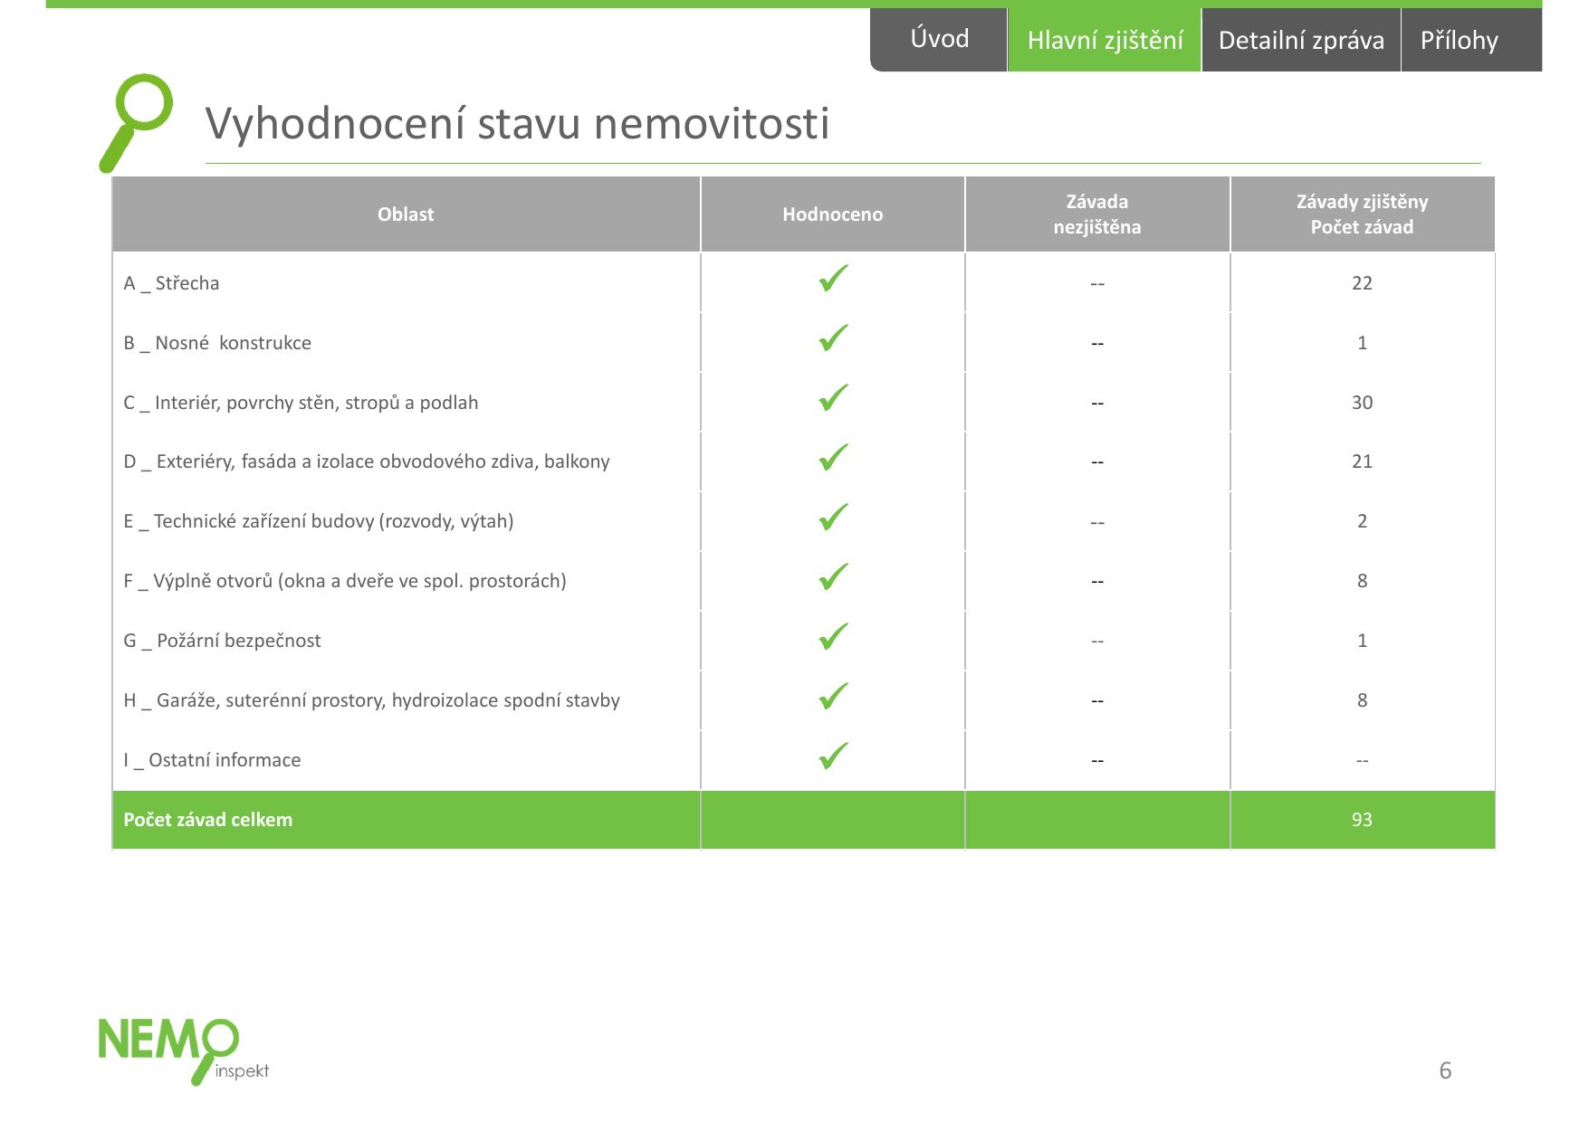Image resolution: width=1589 pixels, height=1122 pixels.
Task: Click the green Počet závad celkem row
Action: coord(803,820)
